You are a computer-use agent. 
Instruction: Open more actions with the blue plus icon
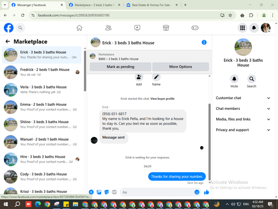[x=91, y=192]
